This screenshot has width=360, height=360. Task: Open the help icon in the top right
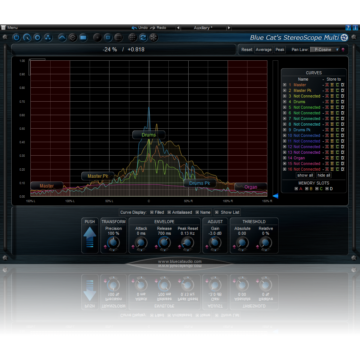[348, 28]
